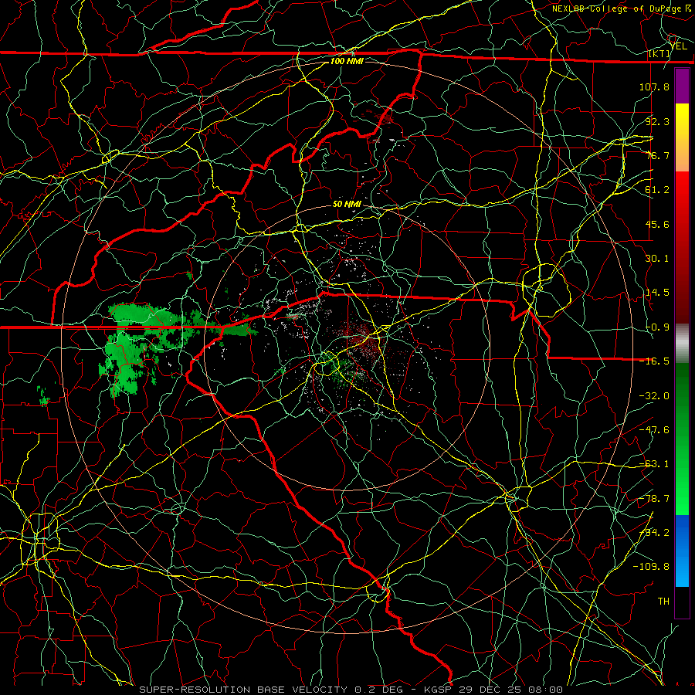
Task: Click the 76.7 velocity scale value
Action: point(657,155)
